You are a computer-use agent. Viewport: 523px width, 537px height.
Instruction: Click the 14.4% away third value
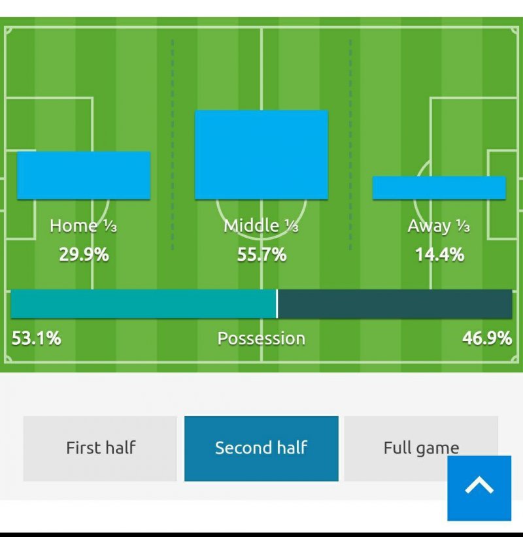439,254
